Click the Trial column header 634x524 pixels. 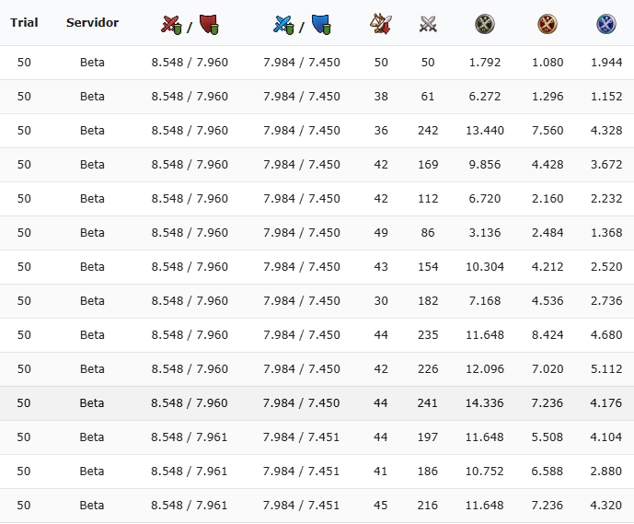tap(24, 23)
